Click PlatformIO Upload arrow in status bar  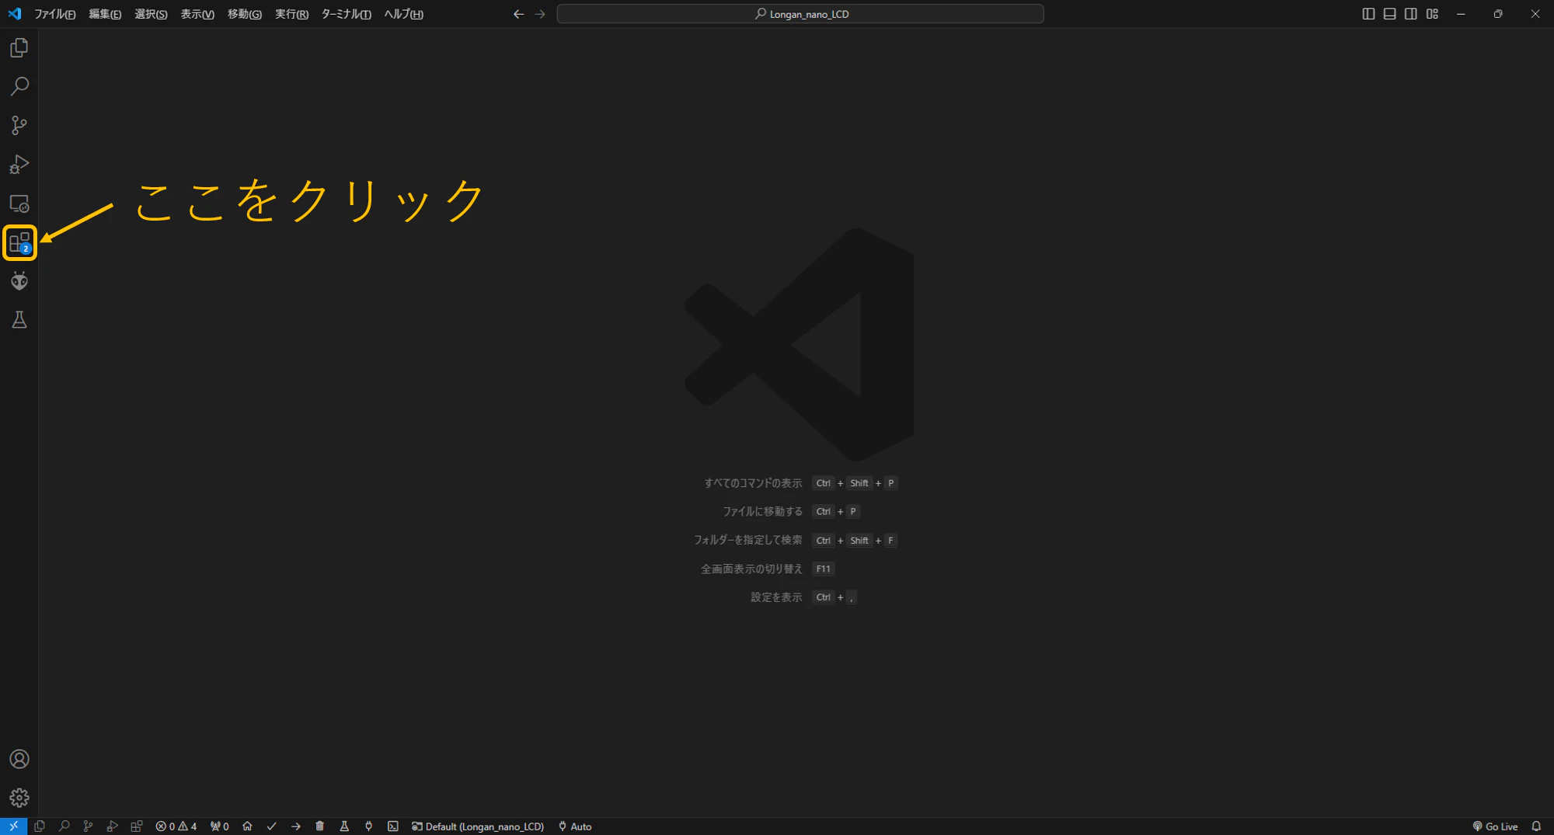[296, 826]
